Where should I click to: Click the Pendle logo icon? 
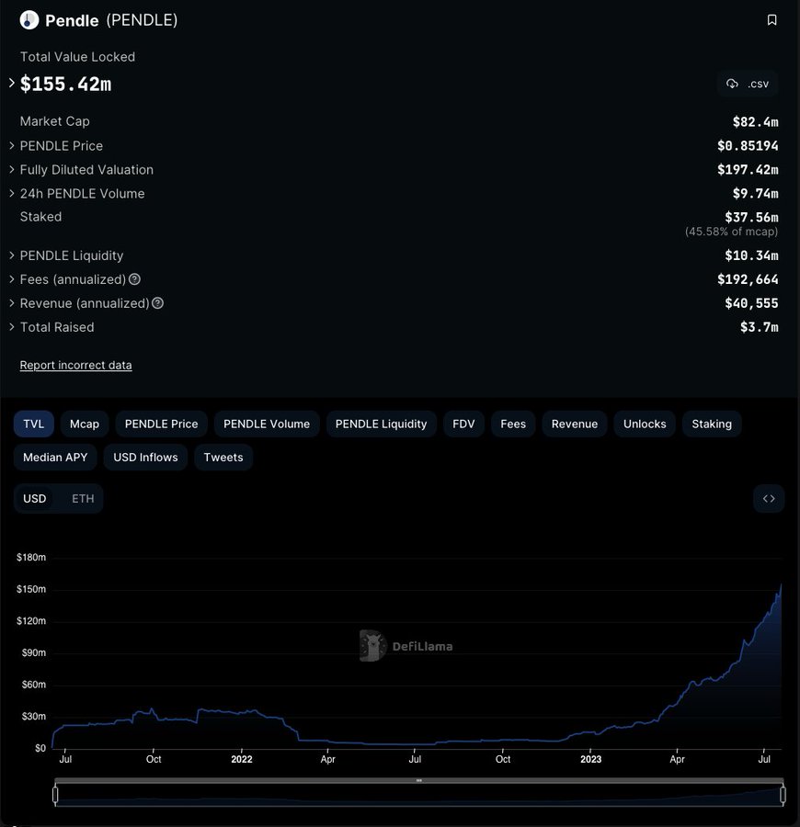29,20
